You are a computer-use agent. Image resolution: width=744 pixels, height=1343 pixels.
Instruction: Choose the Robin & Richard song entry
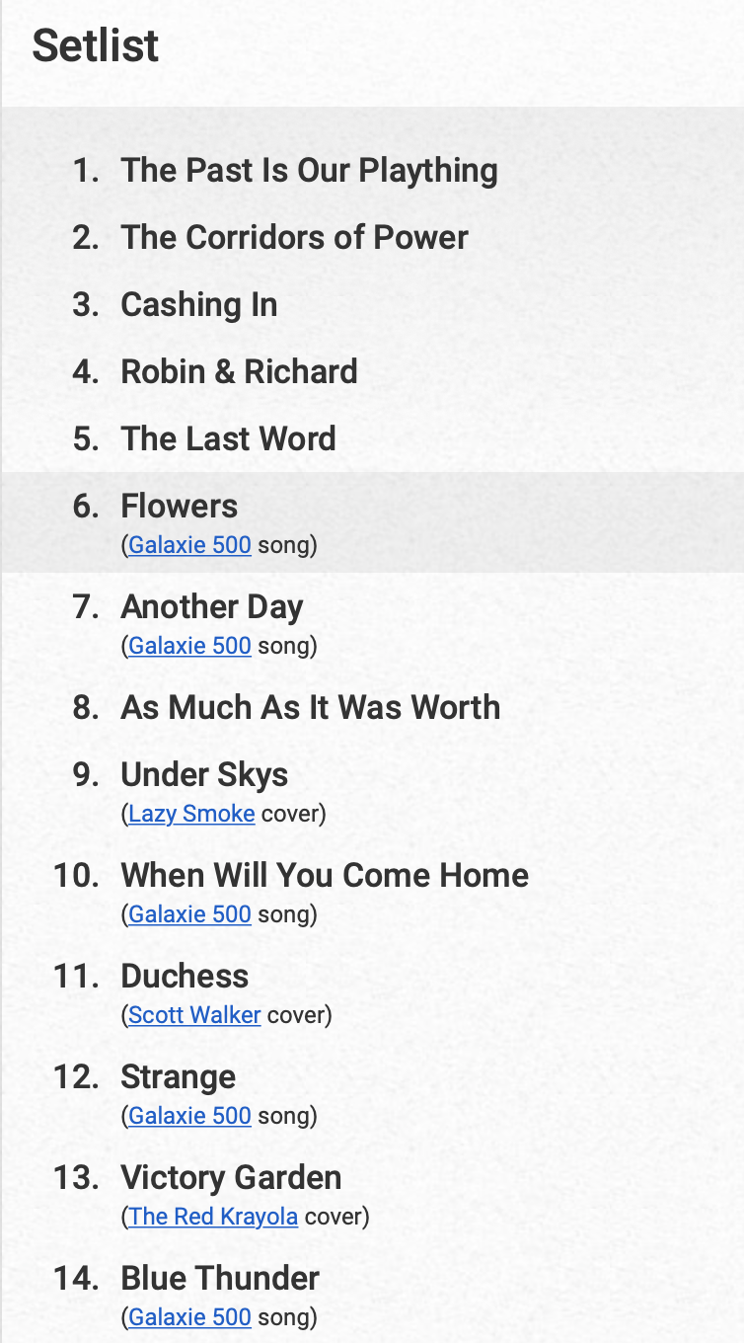239,371
